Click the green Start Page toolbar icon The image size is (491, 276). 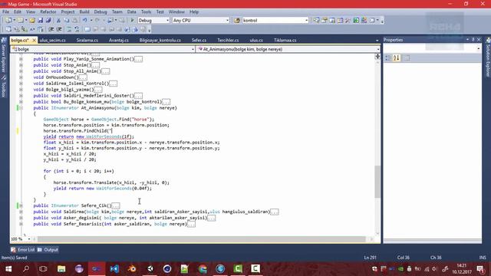[x=356, y=21]
